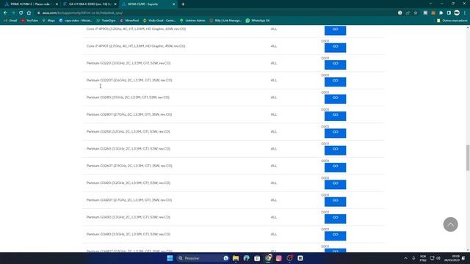The image size is (470, 264).
Task: Close the PRIME H310M-E tab
Action: [x=57, y=4]
